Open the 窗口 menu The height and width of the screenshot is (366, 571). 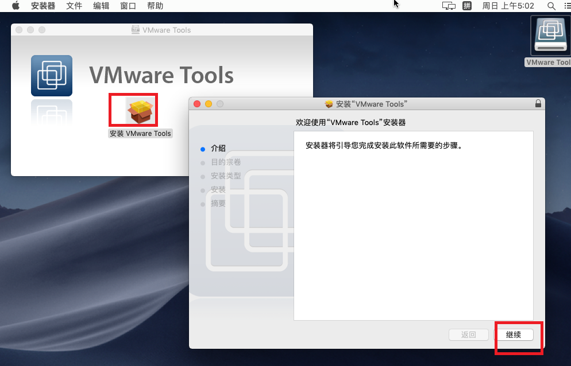128,6
